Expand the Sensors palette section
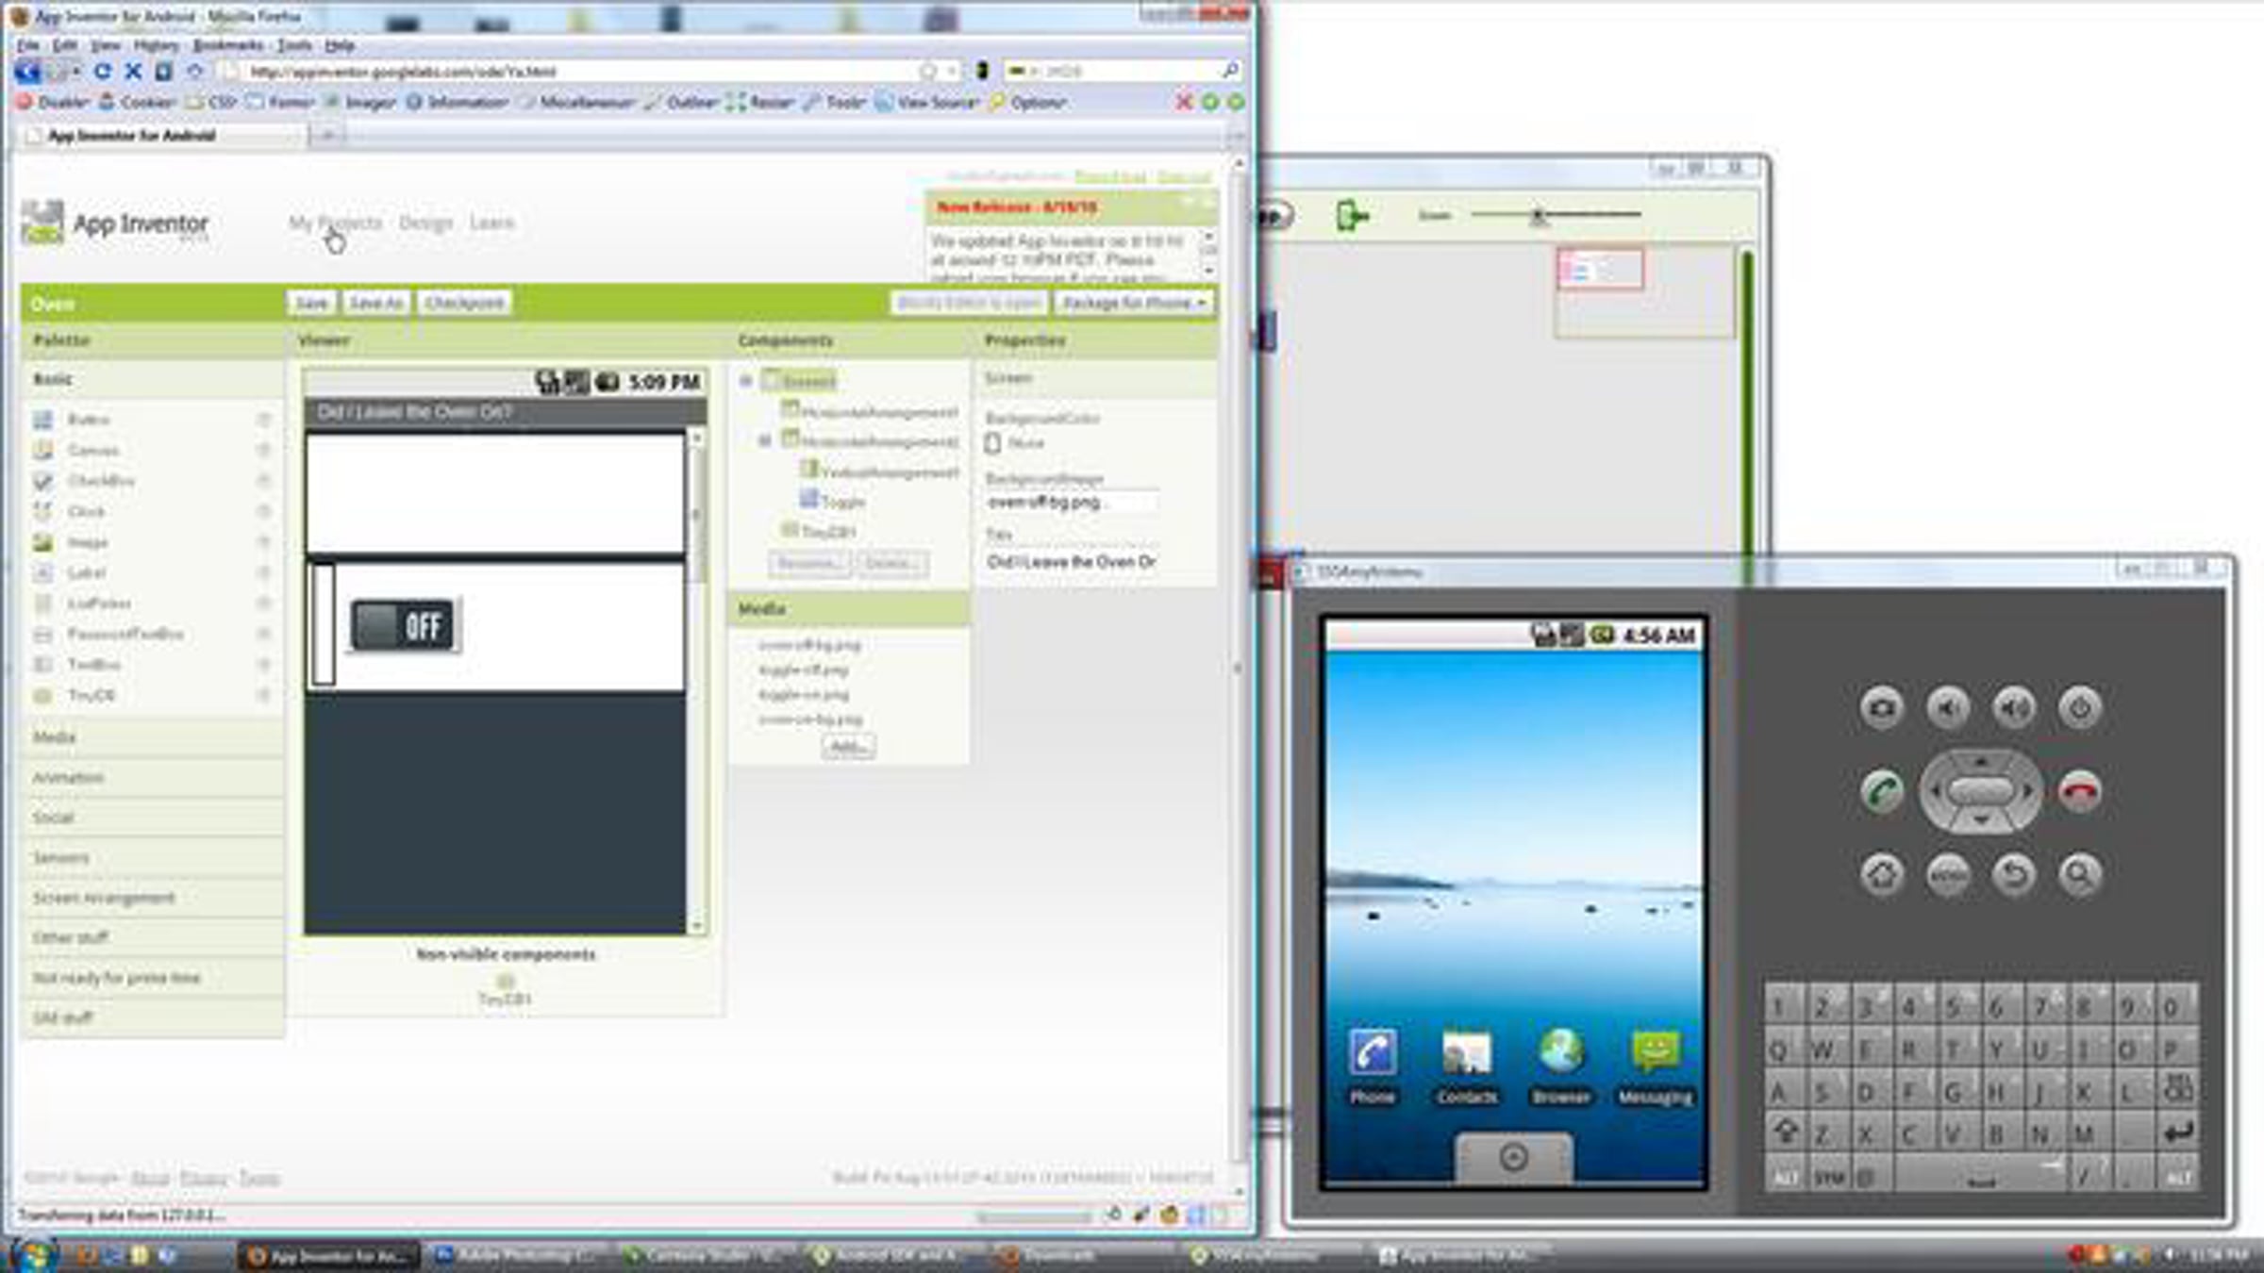The height and width of the screenshot is (1273, 2264). (x=152, y=858)
